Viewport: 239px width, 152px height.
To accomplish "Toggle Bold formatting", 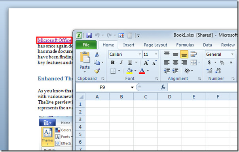I will coord(113,62).
